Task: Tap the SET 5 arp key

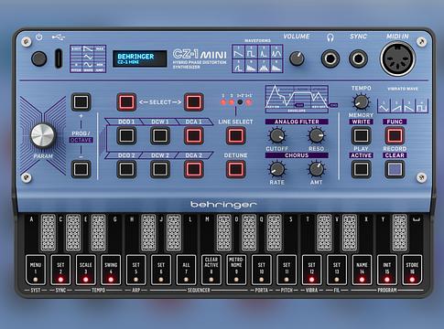Action: [x=135, y=270]
